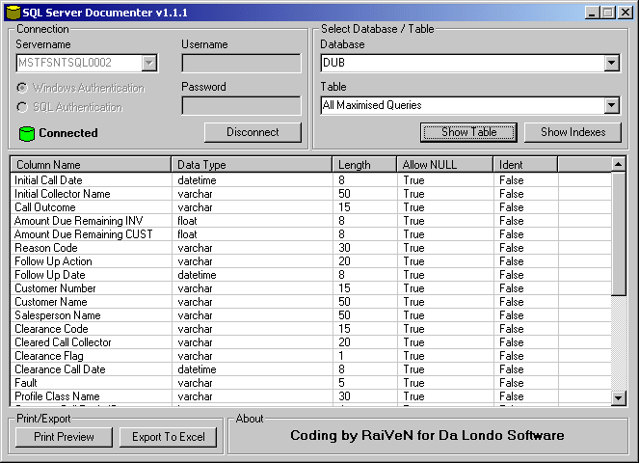Click the Allow NULL column header
Screen dimensions: 639x463
point(444,165)
